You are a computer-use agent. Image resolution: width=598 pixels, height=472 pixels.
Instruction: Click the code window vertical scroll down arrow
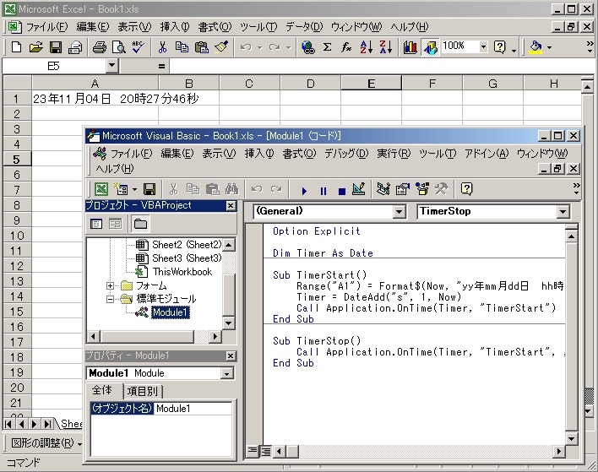tap(571, 439)
